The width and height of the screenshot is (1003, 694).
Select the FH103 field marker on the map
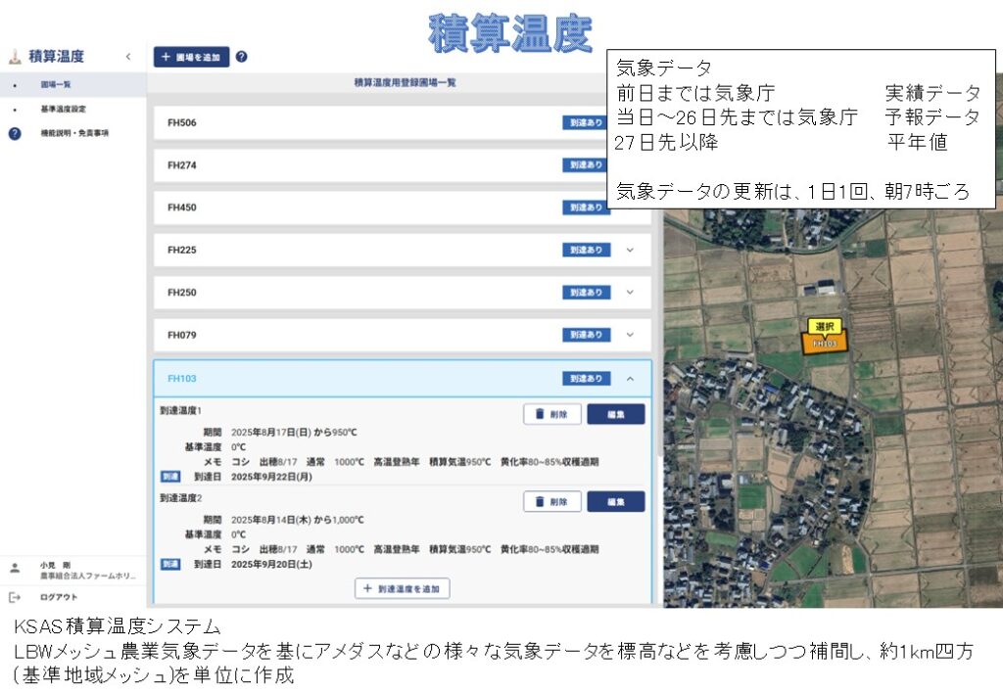tap(825, 342)
